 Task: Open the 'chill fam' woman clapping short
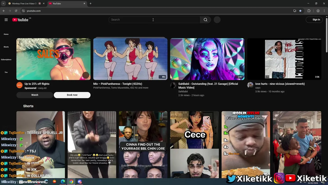[x=92, y=145]
